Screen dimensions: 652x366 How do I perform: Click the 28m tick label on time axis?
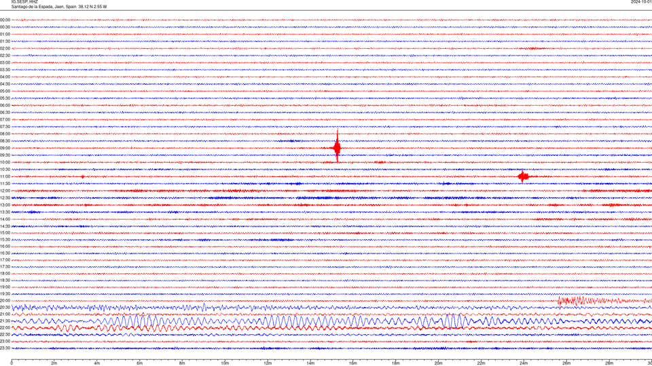coord(609,363)
